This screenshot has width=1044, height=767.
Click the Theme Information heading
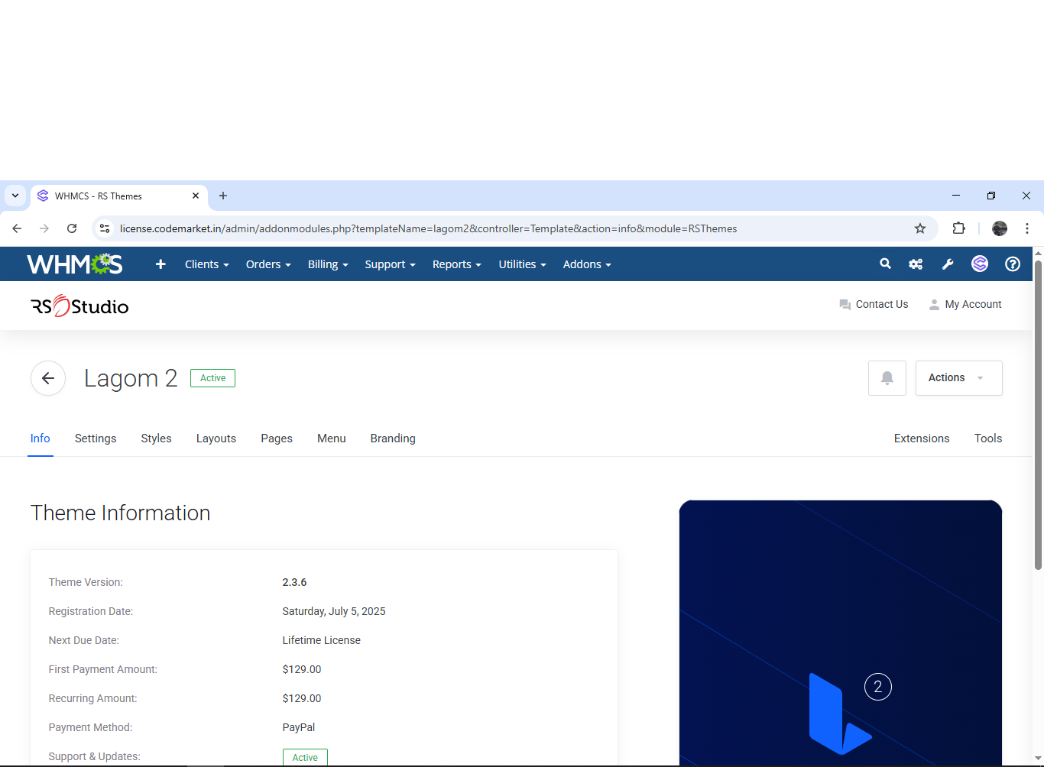click(120, 513)
